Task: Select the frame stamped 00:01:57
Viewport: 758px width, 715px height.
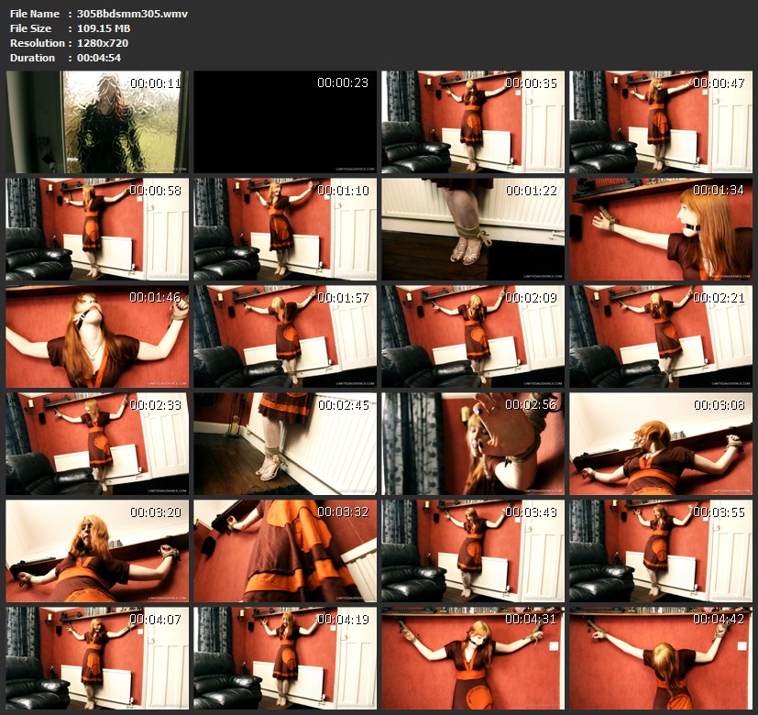Action: pyautogui.click(x=285, y=336)
